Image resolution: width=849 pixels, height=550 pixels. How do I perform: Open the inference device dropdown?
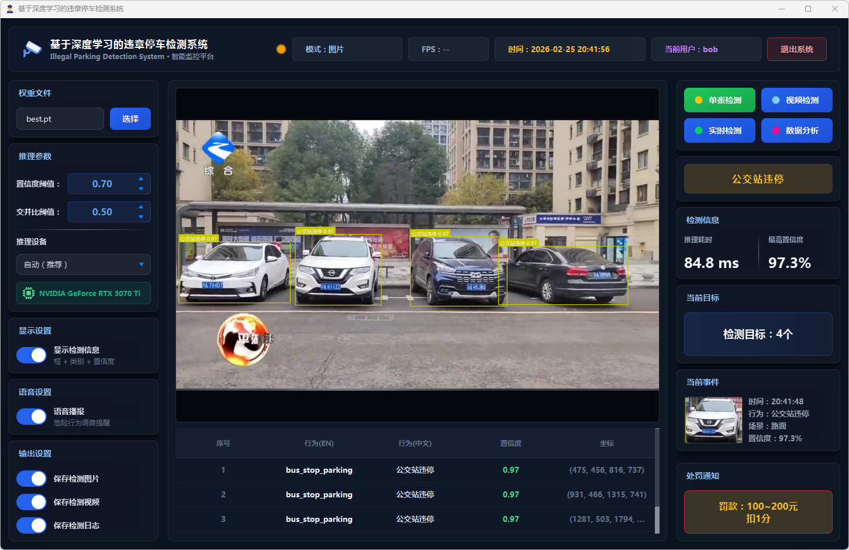pyautogui.click(x=84, y=264)
